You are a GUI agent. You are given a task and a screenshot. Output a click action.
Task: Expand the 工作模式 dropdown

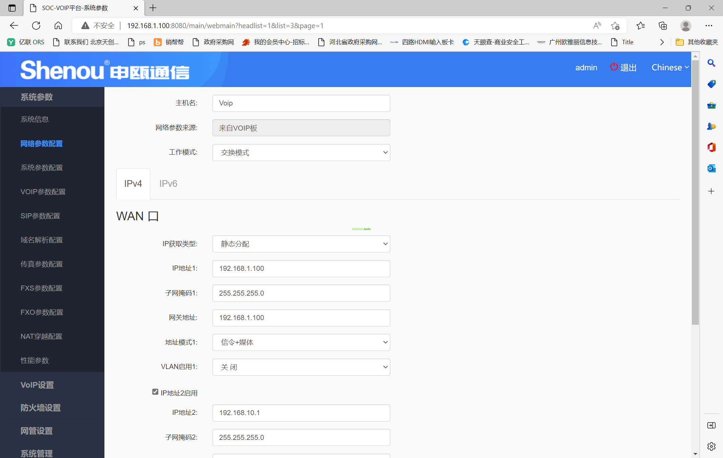(301, 153)
